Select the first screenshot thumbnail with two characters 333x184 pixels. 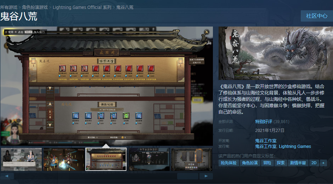click(21, 159)
